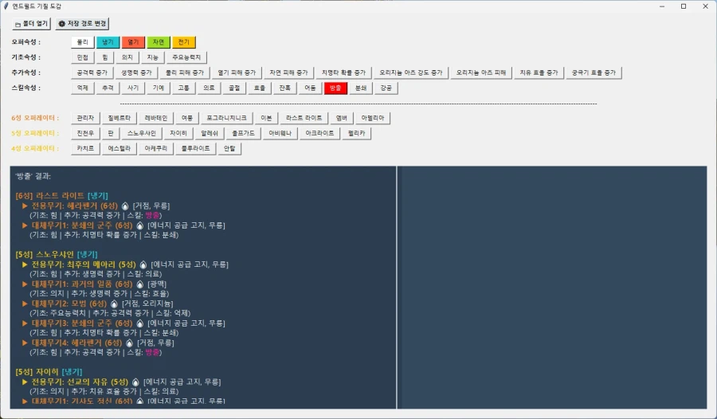Viewport: 717px width, 419px height.
Task: Open folder via the 폴더 열기 folder icon button
Action: (31, 23)
